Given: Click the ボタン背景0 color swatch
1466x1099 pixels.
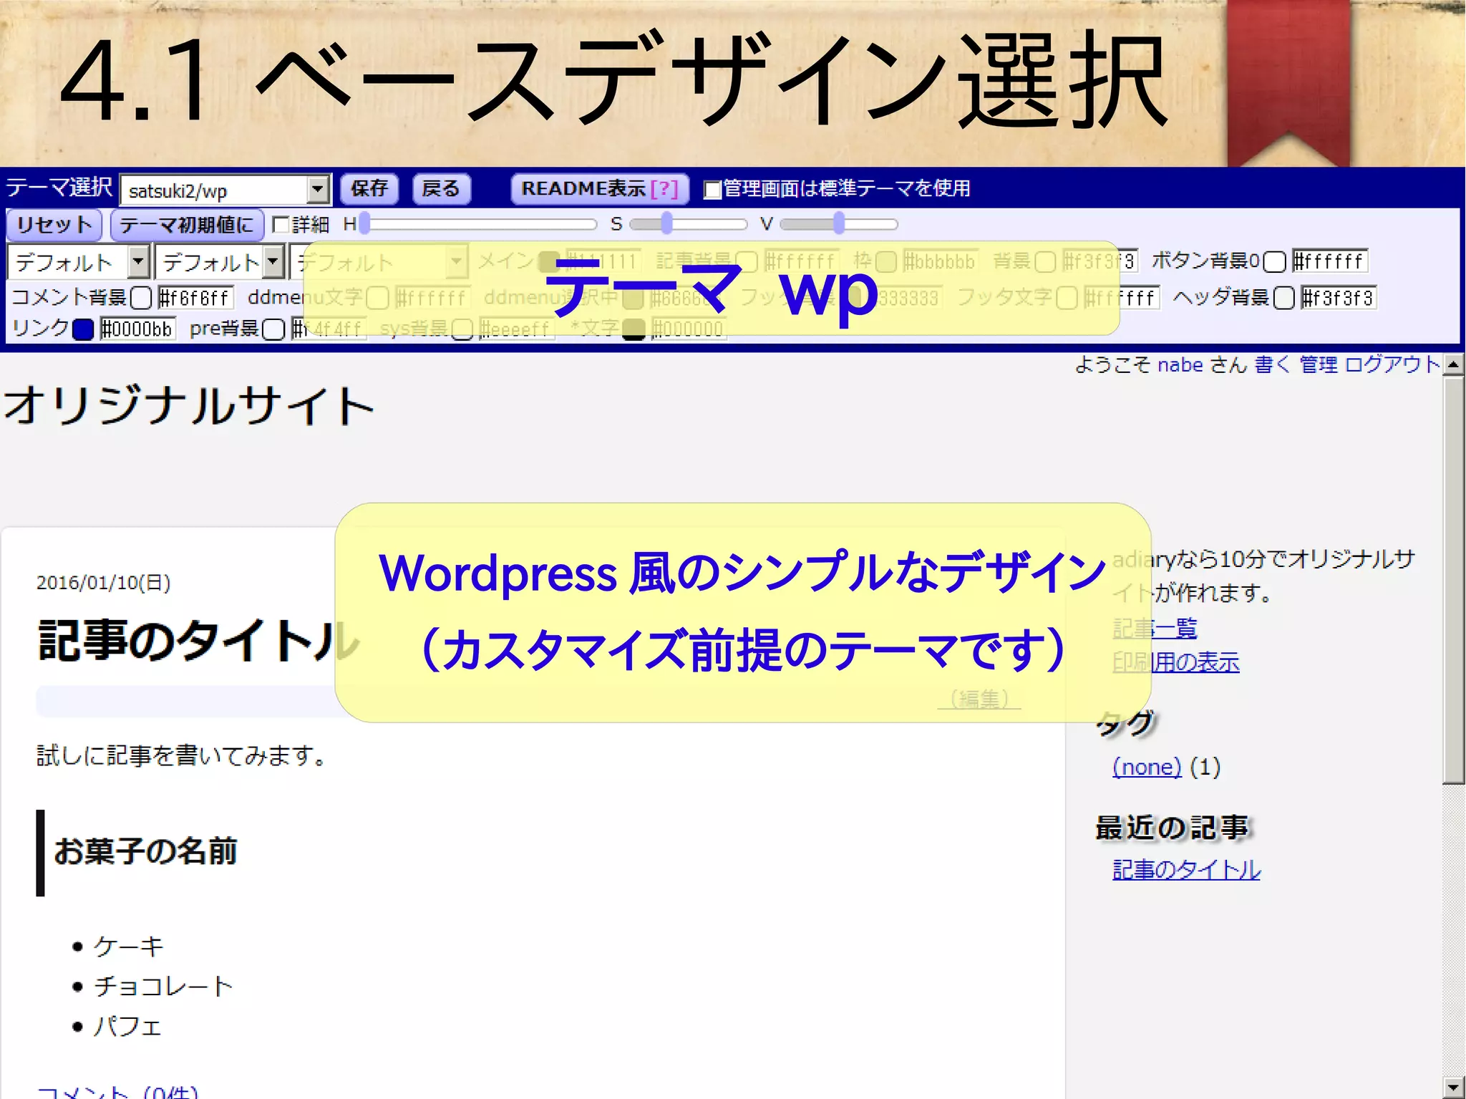Looking at the screenshot, I should coord(1274,262).
